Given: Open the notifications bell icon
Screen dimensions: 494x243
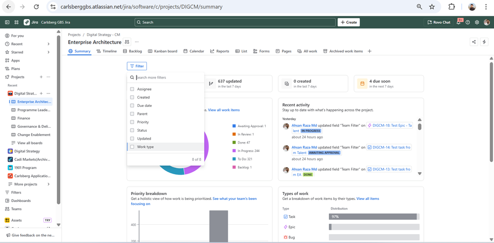Looking at the screenshot, I should coord(458,22).
